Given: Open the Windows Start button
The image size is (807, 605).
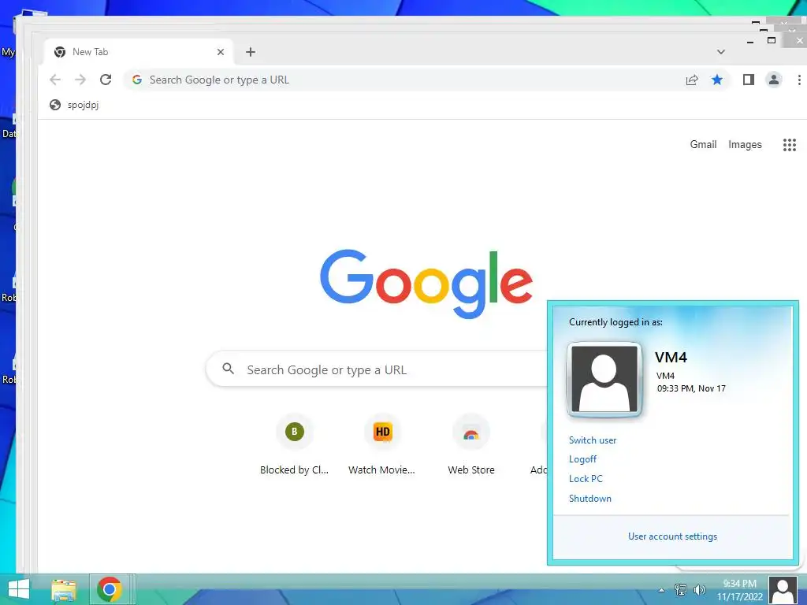Looking at the screenshot, I should (x=19, y=589).
